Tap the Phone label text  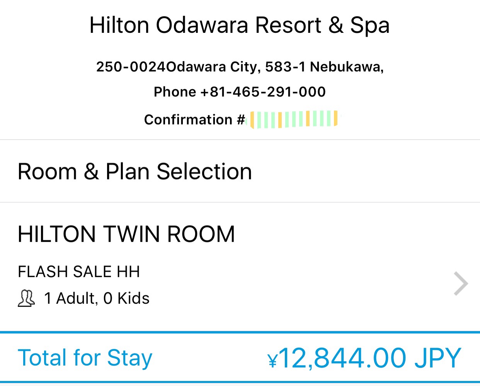point(175,92)
